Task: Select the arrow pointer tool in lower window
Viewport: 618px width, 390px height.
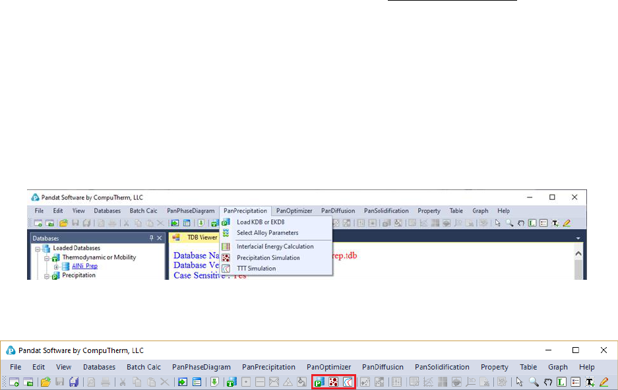Action: (519, 381)
